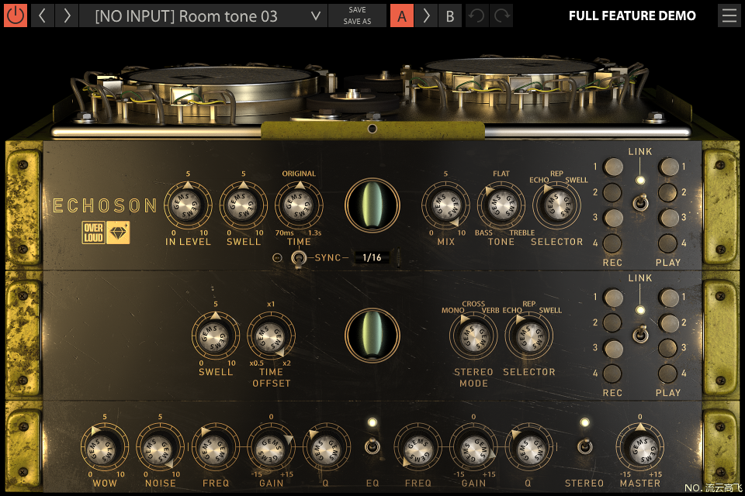
Task: Click the MASTER volume knob
Action: click(640, 448)
